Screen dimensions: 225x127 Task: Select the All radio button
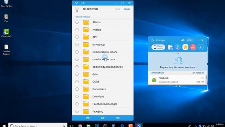tap(77, 8)
